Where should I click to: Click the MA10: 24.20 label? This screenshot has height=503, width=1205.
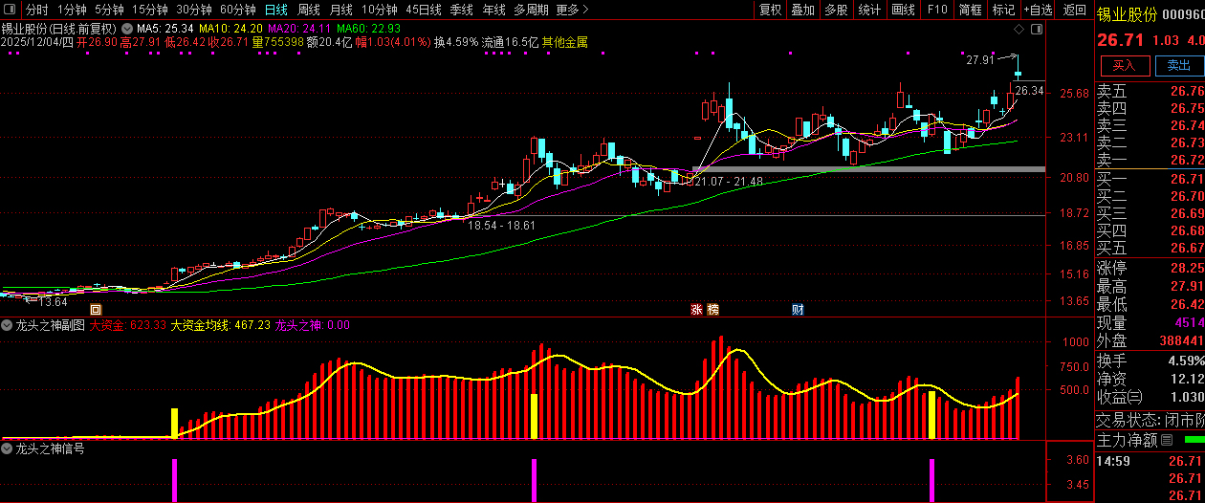click(229, 29)
